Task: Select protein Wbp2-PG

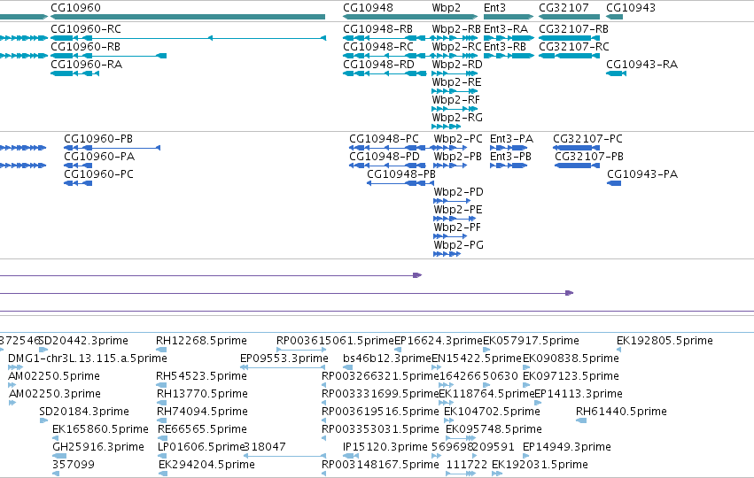Action: coord(458,246)
